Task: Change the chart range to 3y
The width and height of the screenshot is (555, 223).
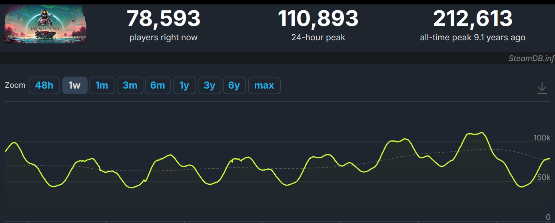Action: pyautogui.click(x=210, y=85)
